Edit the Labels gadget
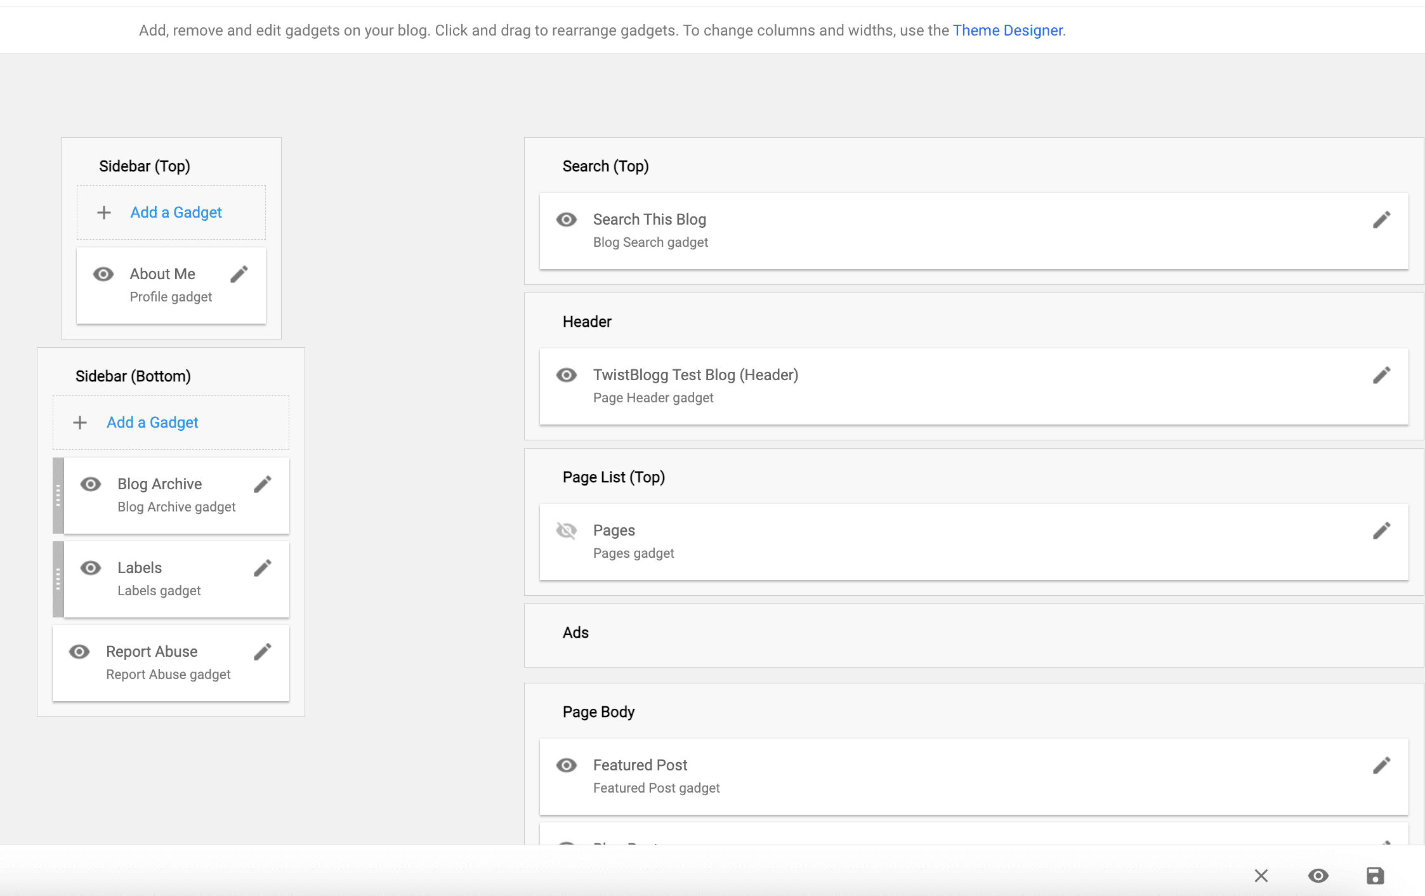Screen dimensions: 1425x896 click(263, 568)
